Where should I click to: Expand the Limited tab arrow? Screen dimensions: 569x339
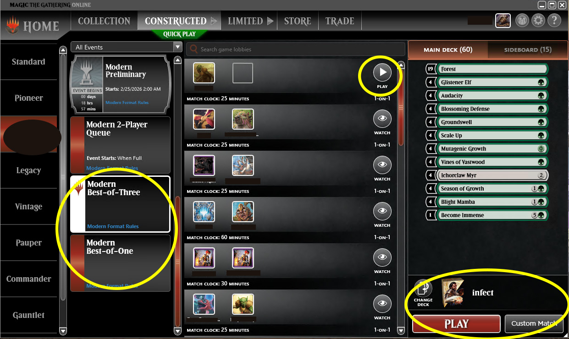point(270,21)
